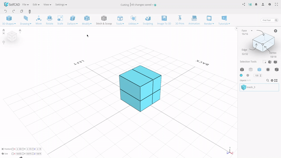
Task: Click the cyan color swatch
Action: point(241,75)
